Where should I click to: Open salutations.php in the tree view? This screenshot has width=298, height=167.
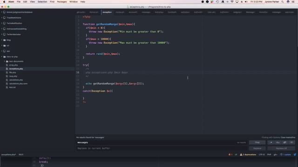tap(16, 80)
